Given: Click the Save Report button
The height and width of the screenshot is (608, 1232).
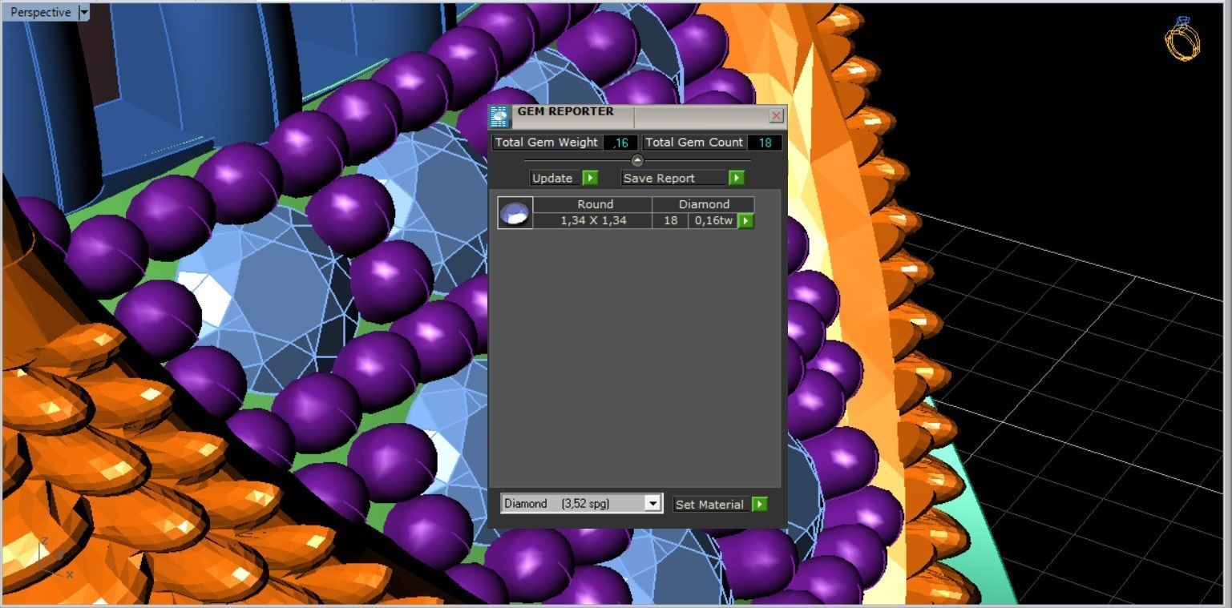Looking at the screenshot, I should (674, 178).
